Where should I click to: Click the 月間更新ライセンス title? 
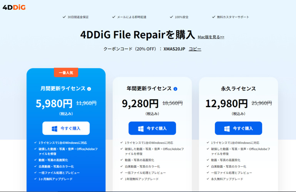point(63,88)
